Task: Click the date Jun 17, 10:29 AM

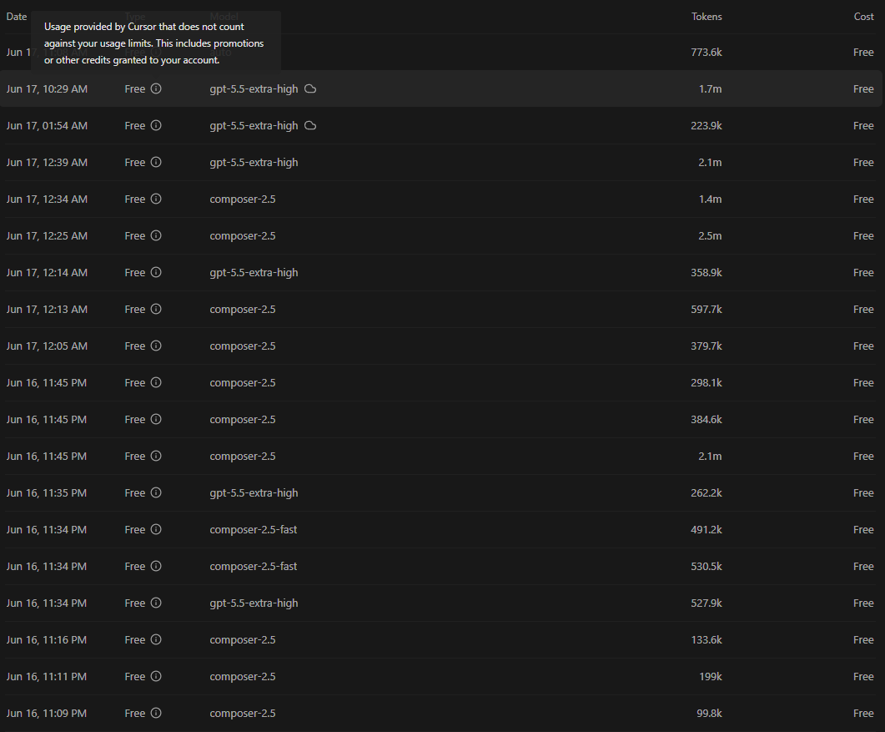Action: tap(47, 88)
